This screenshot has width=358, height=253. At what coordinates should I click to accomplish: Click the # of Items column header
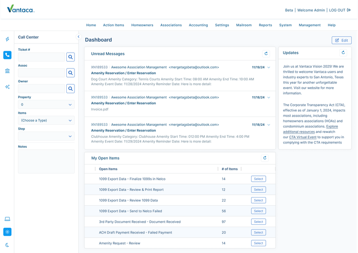click(230, 169)
